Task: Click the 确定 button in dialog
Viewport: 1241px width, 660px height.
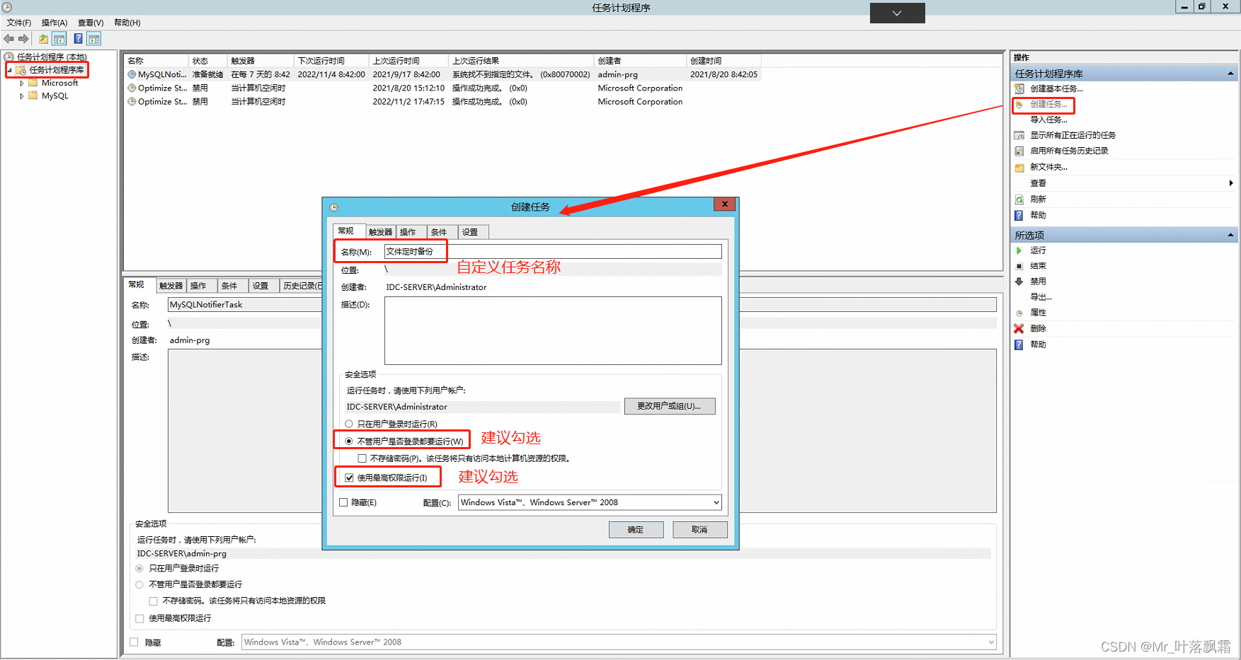Action: pyautogui.click(x=636, y=529)
